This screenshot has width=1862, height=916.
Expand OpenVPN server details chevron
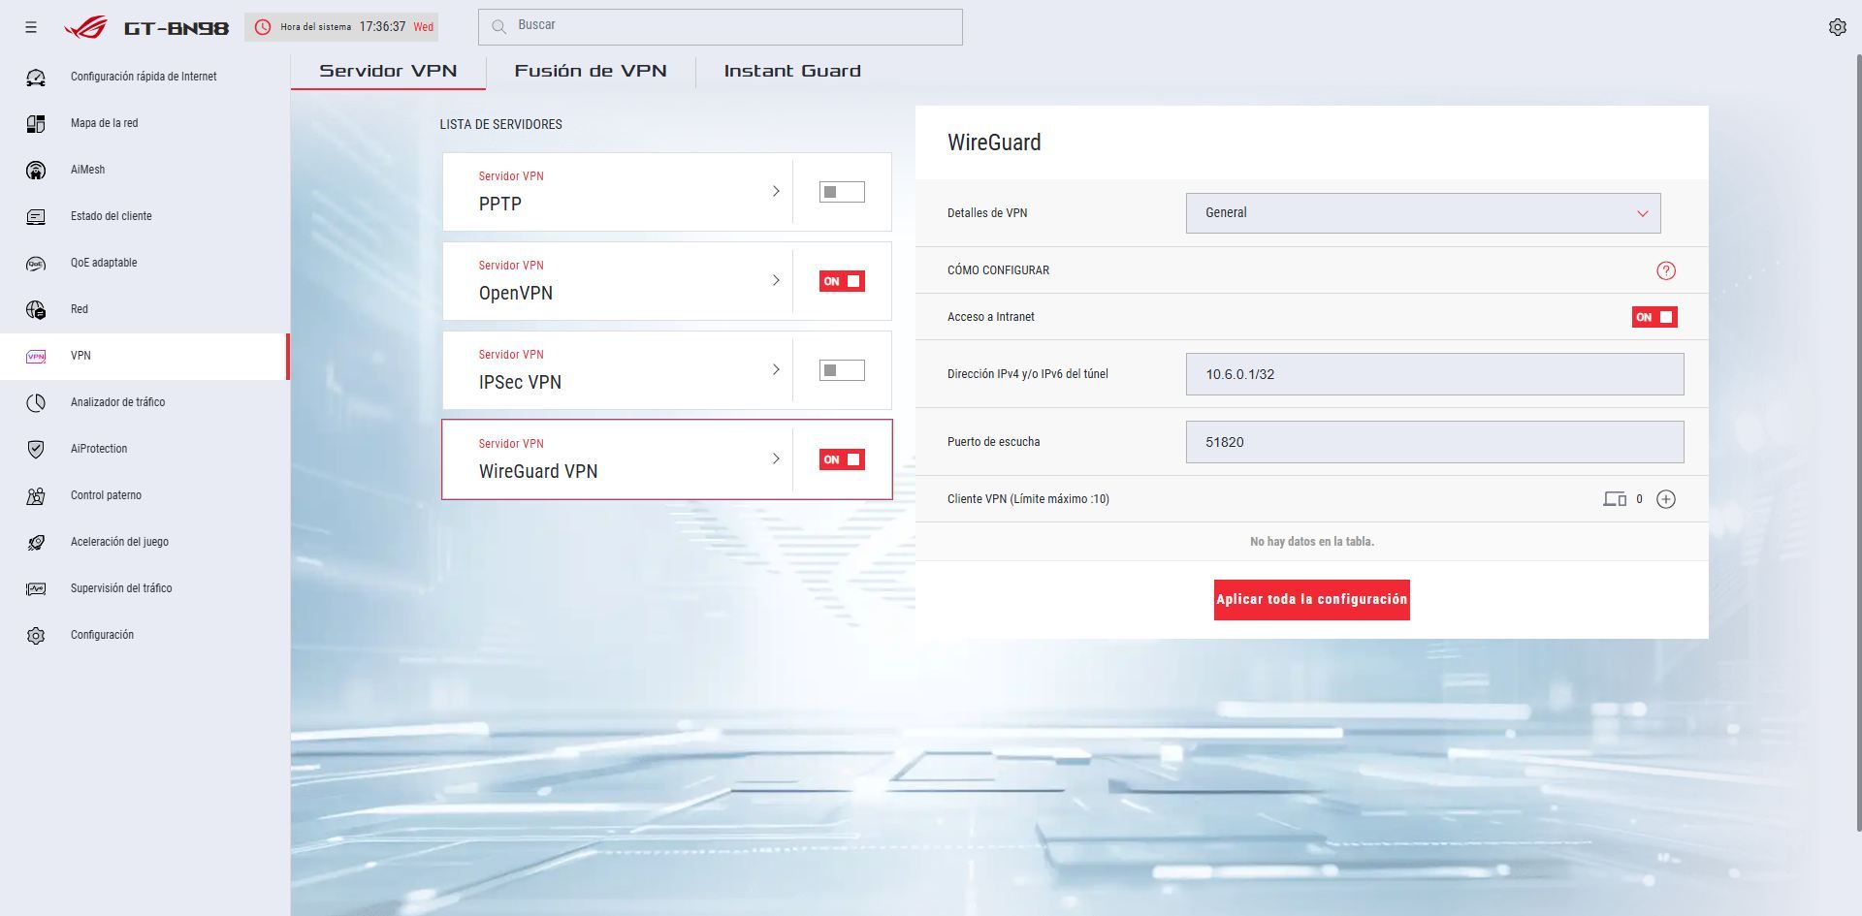[x=776, y=280]
